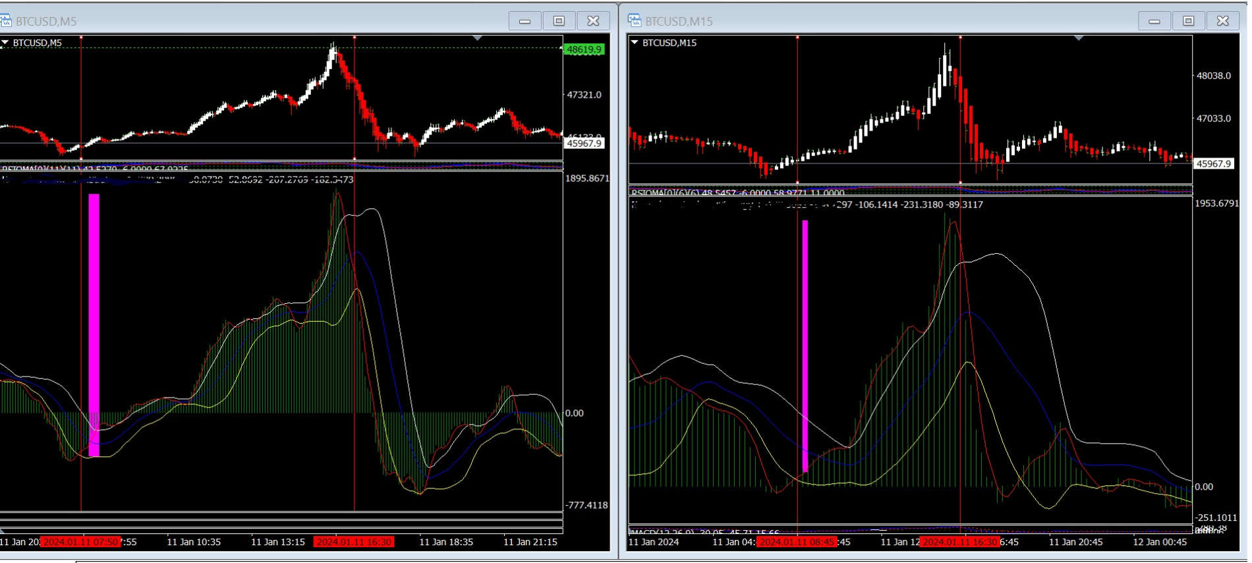
Task: Click the RSIOMA indicator label in M15 chart
Action: [x=738, y=193]
